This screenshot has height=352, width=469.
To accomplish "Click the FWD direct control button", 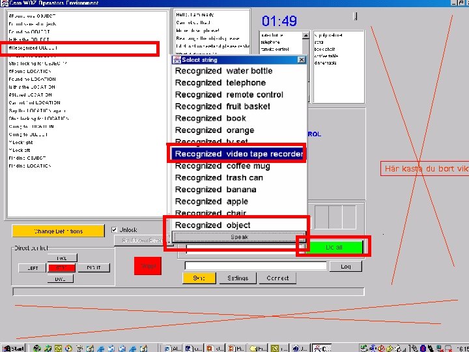I will (62, 257).
